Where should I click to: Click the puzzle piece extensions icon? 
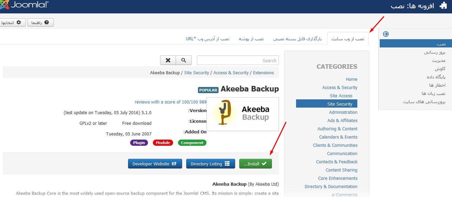click(x=443, y=6)
